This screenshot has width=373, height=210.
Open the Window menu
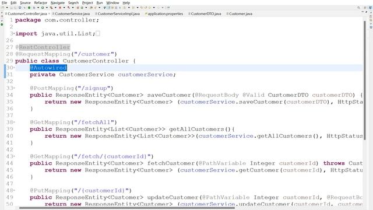[112, 3]
